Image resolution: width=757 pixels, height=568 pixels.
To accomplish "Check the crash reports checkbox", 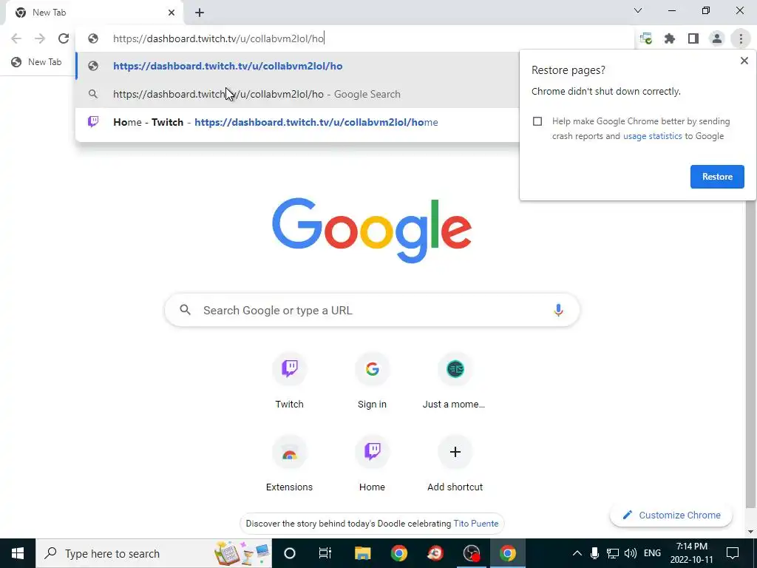I will tap(537, 121).
